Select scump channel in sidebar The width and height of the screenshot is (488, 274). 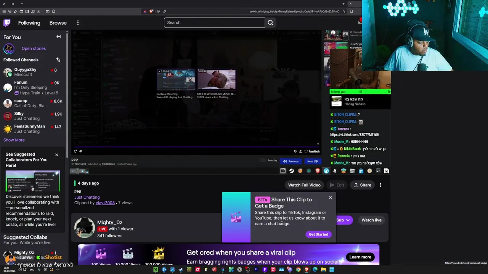(x=33, y=103)
